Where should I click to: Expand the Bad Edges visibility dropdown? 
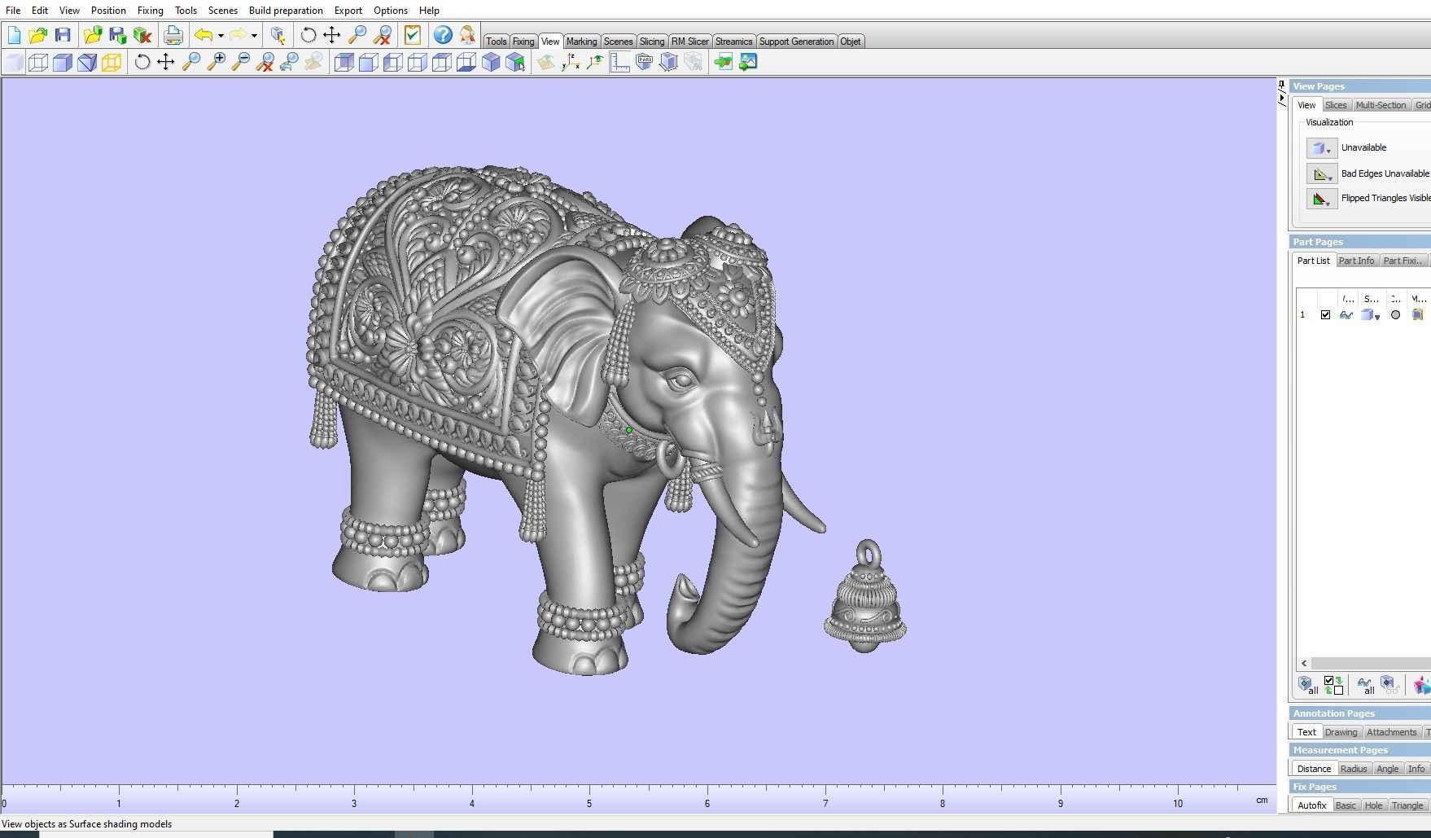click(x=1321, y=173)
